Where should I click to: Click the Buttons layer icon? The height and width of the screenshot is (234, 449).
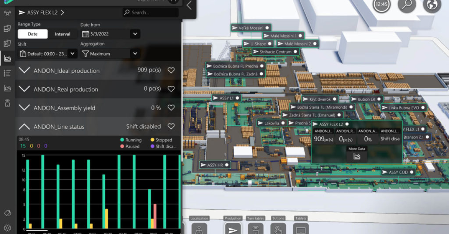[278, 228]
